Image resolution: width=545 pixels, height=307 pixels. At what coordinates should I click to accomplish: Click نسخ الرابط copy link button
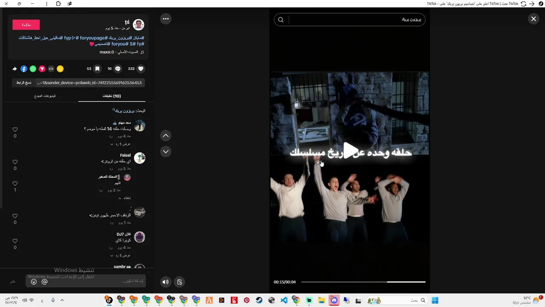click(x=24, y=83)
